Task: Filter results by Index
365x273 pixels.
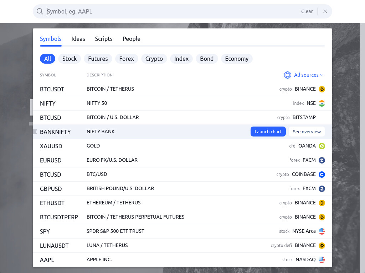Action: pyautogui.click(x=181, y=59)
